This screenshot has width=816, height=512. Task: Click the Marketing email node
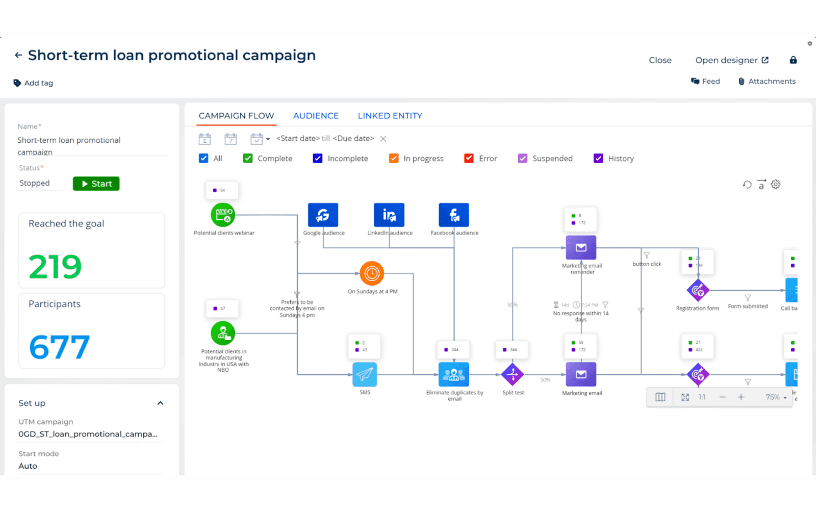pos(581,375)
